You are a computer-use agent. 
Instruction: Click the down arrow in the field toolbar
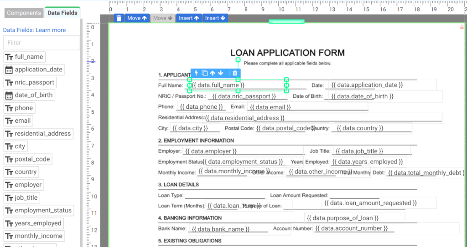[221, 73]
